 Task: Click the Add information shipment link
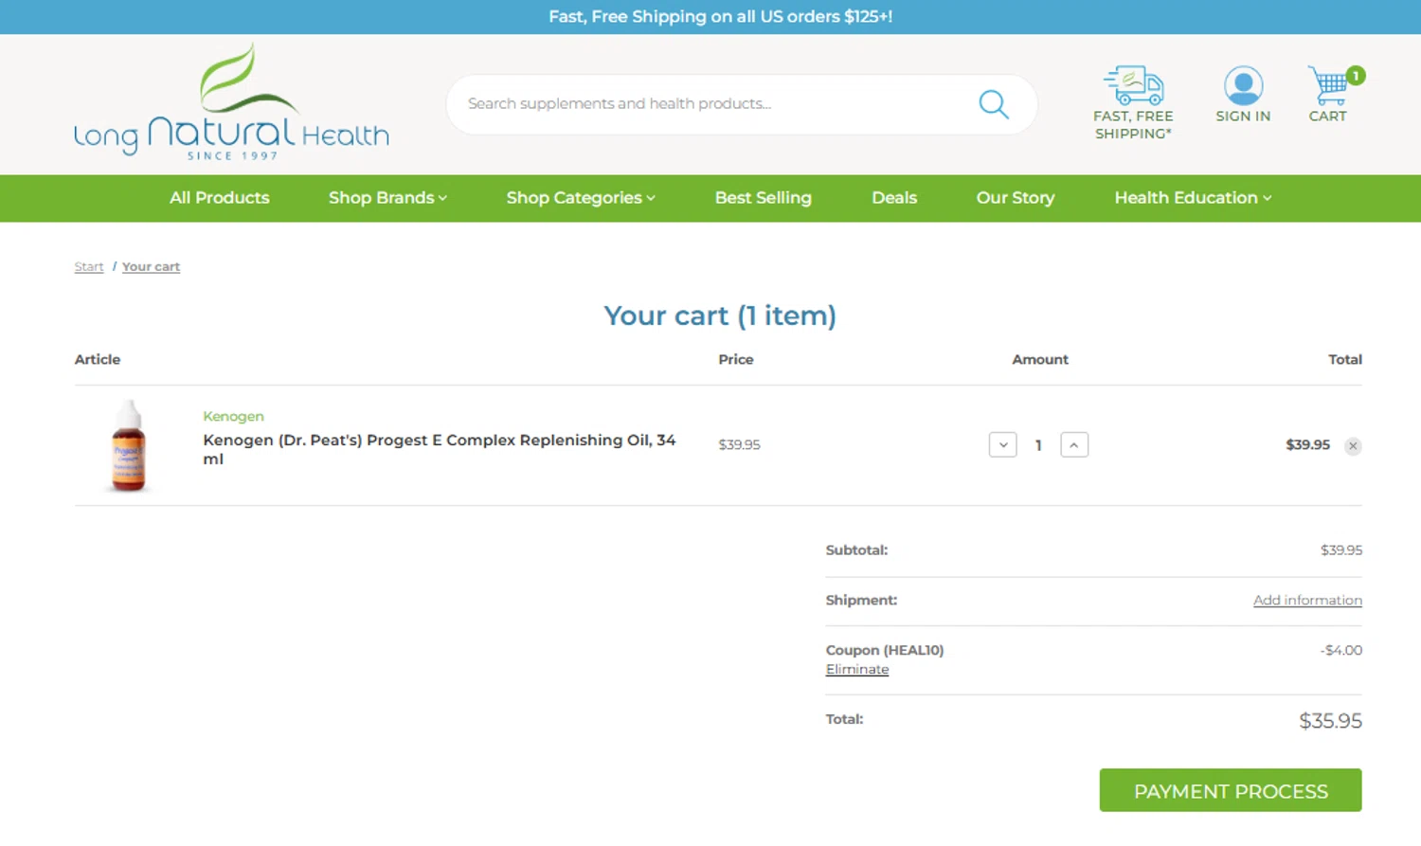tap(1307, 600)
